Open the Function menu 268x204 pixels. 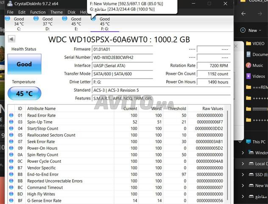38,12
